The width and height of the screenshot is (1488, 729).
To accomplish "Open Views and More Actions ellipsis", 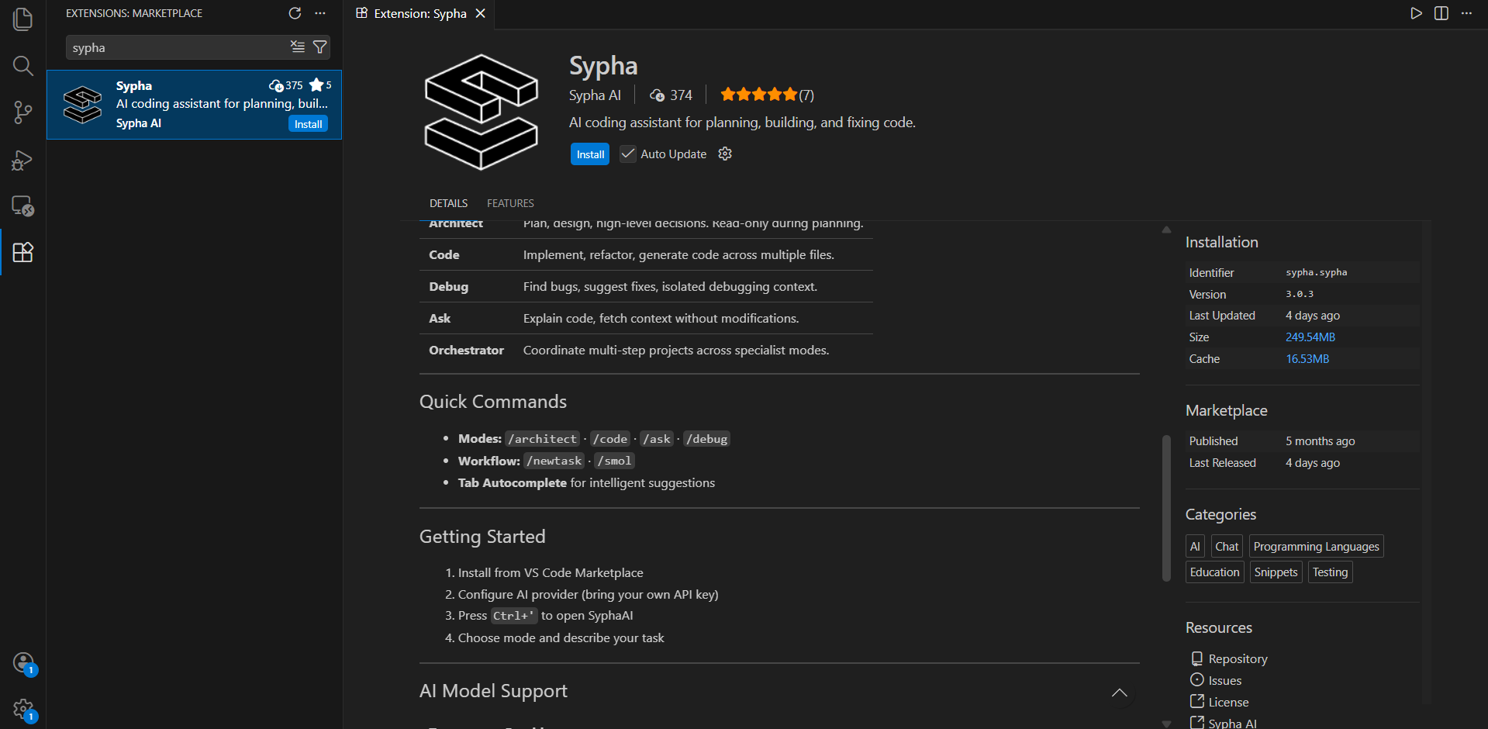I will pyautogui.click(x=320, y=13).
